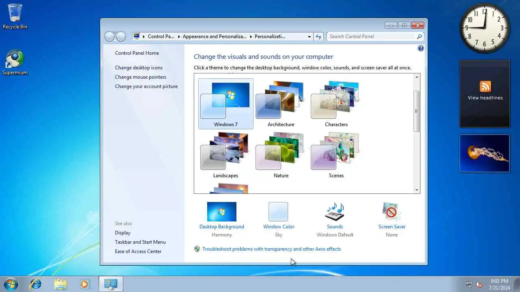
Task: Click the Back navigation button
Action: (x=109, y=36)
